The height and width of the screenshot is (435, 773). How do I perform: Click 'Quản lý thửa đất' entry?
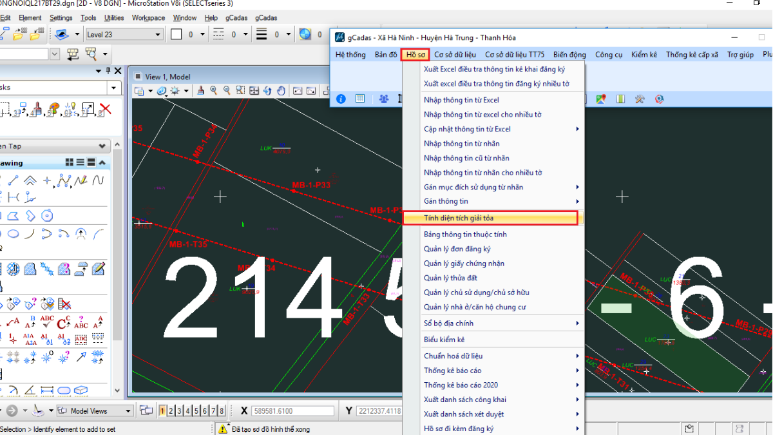click(x=450, y=278)
